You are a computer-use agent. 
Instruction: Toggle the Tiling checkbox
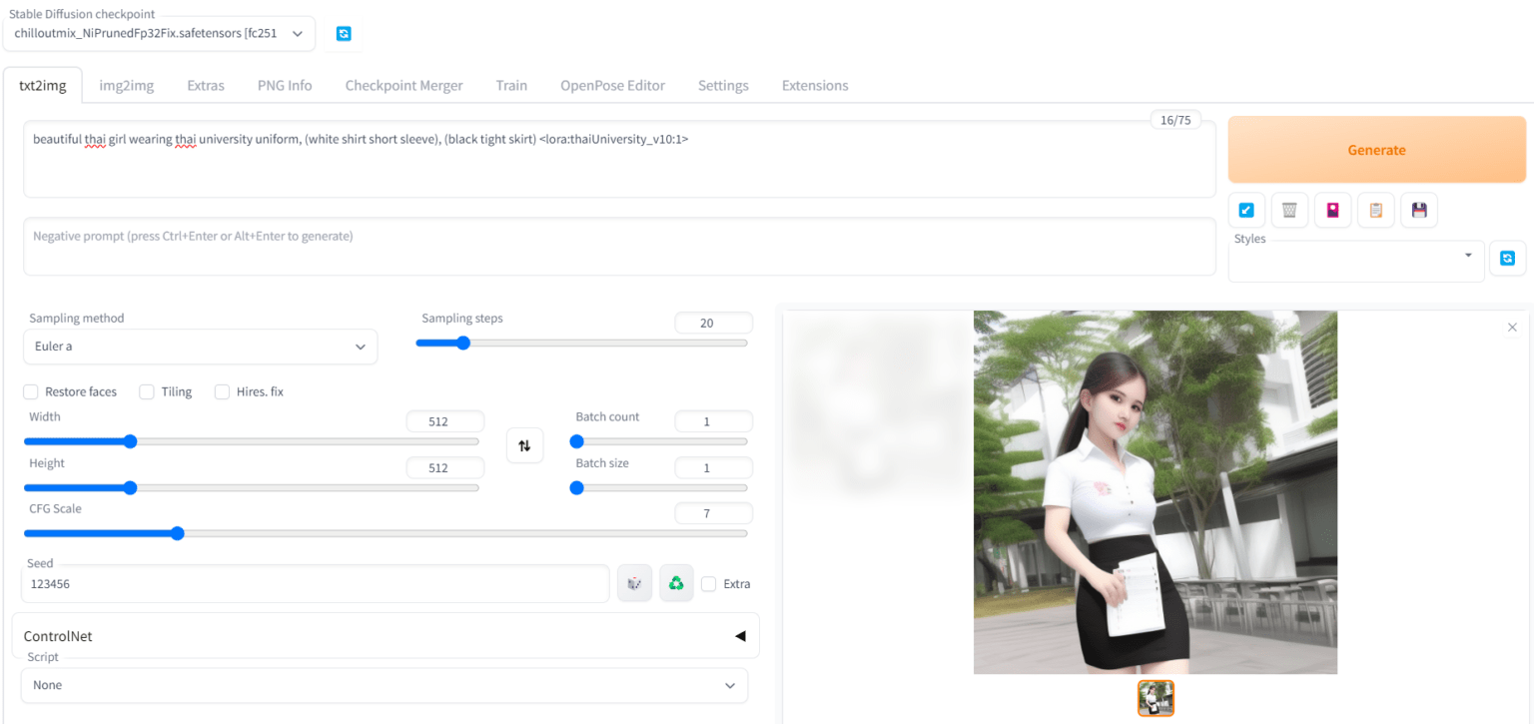point(147,391)
